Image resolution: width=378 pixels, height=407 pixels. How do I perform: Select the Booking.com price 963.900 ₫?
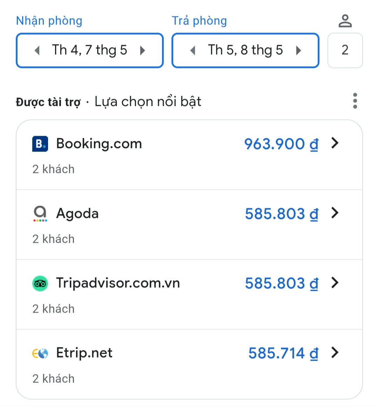pyautogui.click(x=281, y=144)
